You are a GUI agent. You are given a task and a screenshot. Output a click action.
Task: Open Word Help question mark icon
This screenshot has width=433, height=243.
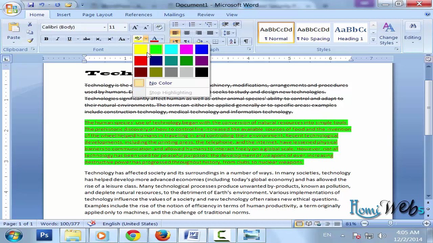pos(427,15)
